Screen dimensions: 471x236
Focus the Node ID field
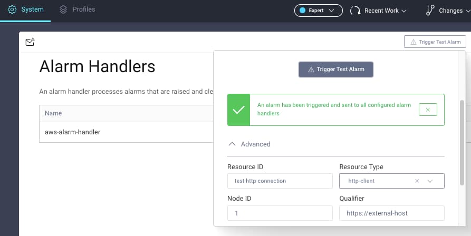280,213
